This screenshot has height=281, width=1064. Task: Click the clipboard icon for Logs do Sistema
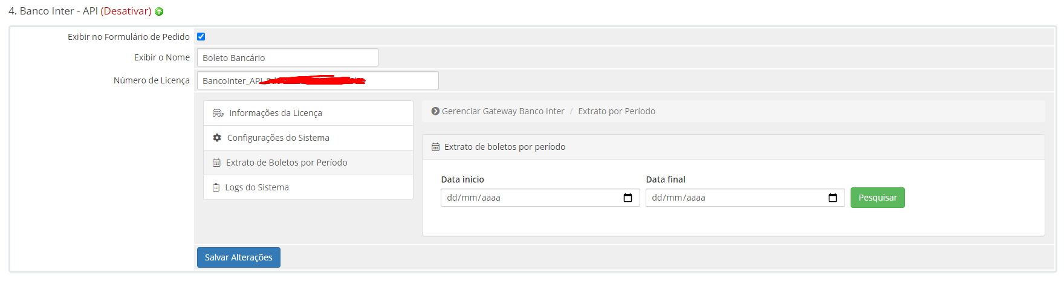click(216, 187)
